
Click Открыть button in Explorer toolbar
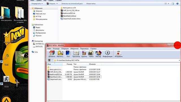pyautogui.click(x=51, y=4)
